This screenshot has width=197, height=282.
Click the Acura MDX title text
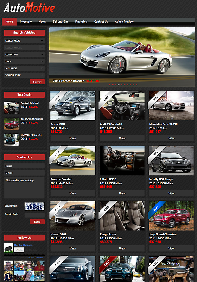coord(58,124)
